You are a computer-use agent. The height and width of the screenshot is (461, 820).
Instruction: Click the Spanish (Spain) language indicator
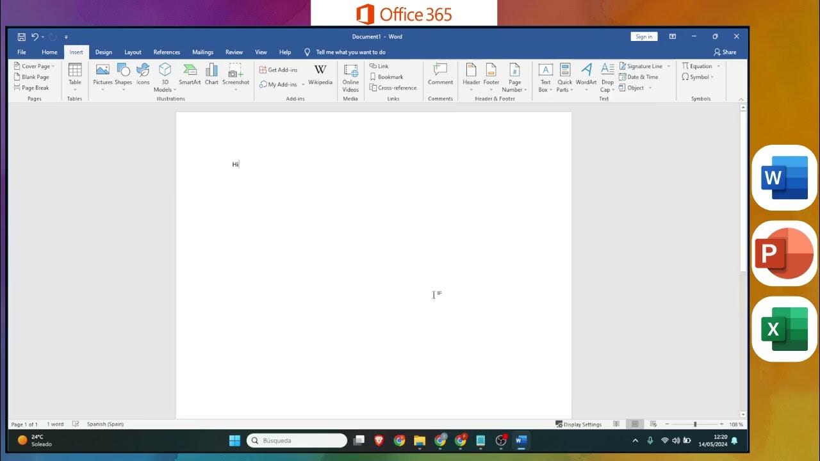point(105,425)
